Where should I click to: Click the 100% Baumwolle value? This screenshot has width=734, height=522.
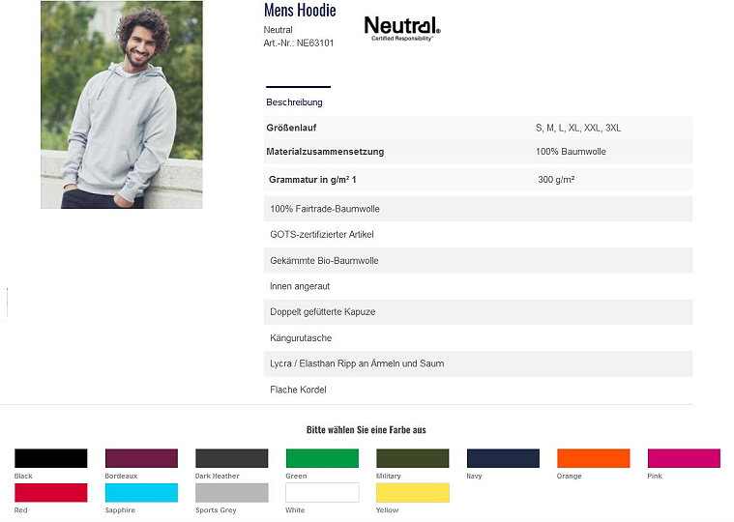(571, 152)
